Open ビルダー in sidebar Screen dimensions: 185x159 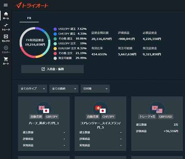pyautogui.click(x=6, y=50)
